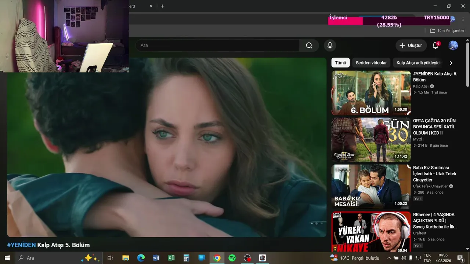The width and height of the screenshot is (470, 264).
Task: Close the current browser tab
Action: coord(151,6)
